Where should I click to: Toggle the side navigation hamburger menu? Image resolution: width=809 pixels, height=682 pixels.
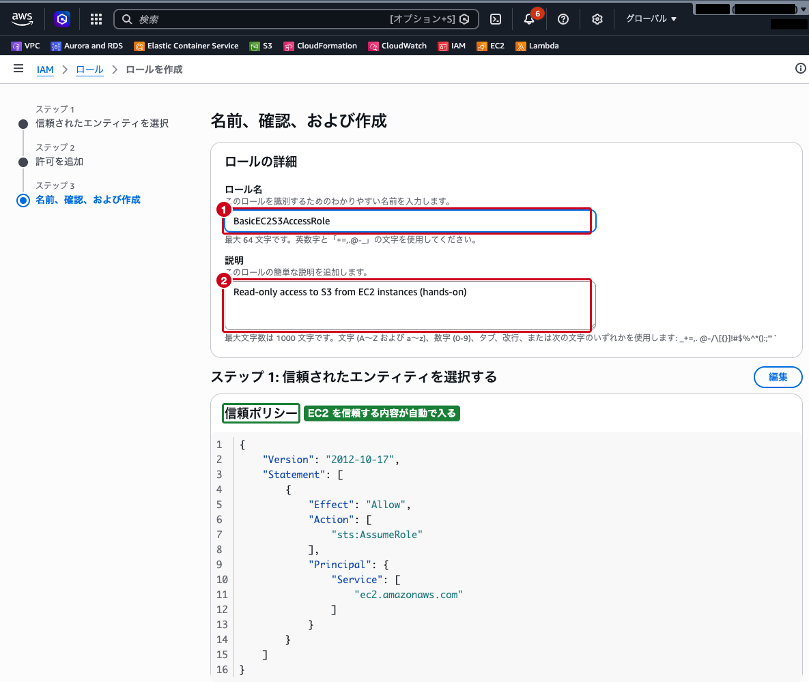(x=18, y=69)
